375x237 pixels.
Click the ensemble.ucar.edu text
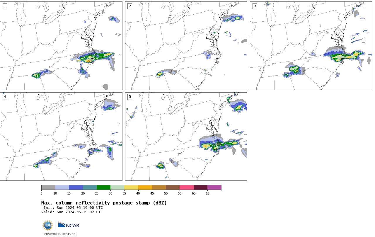coord(61,234)
